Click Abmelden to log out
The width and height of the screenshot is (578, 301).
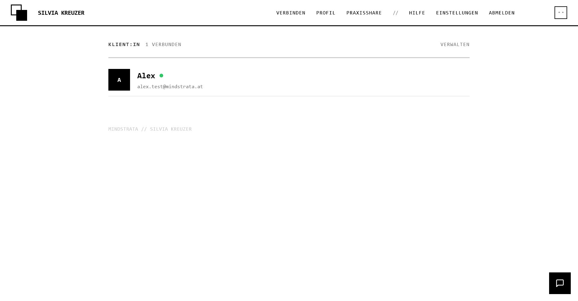coord(502,13)
